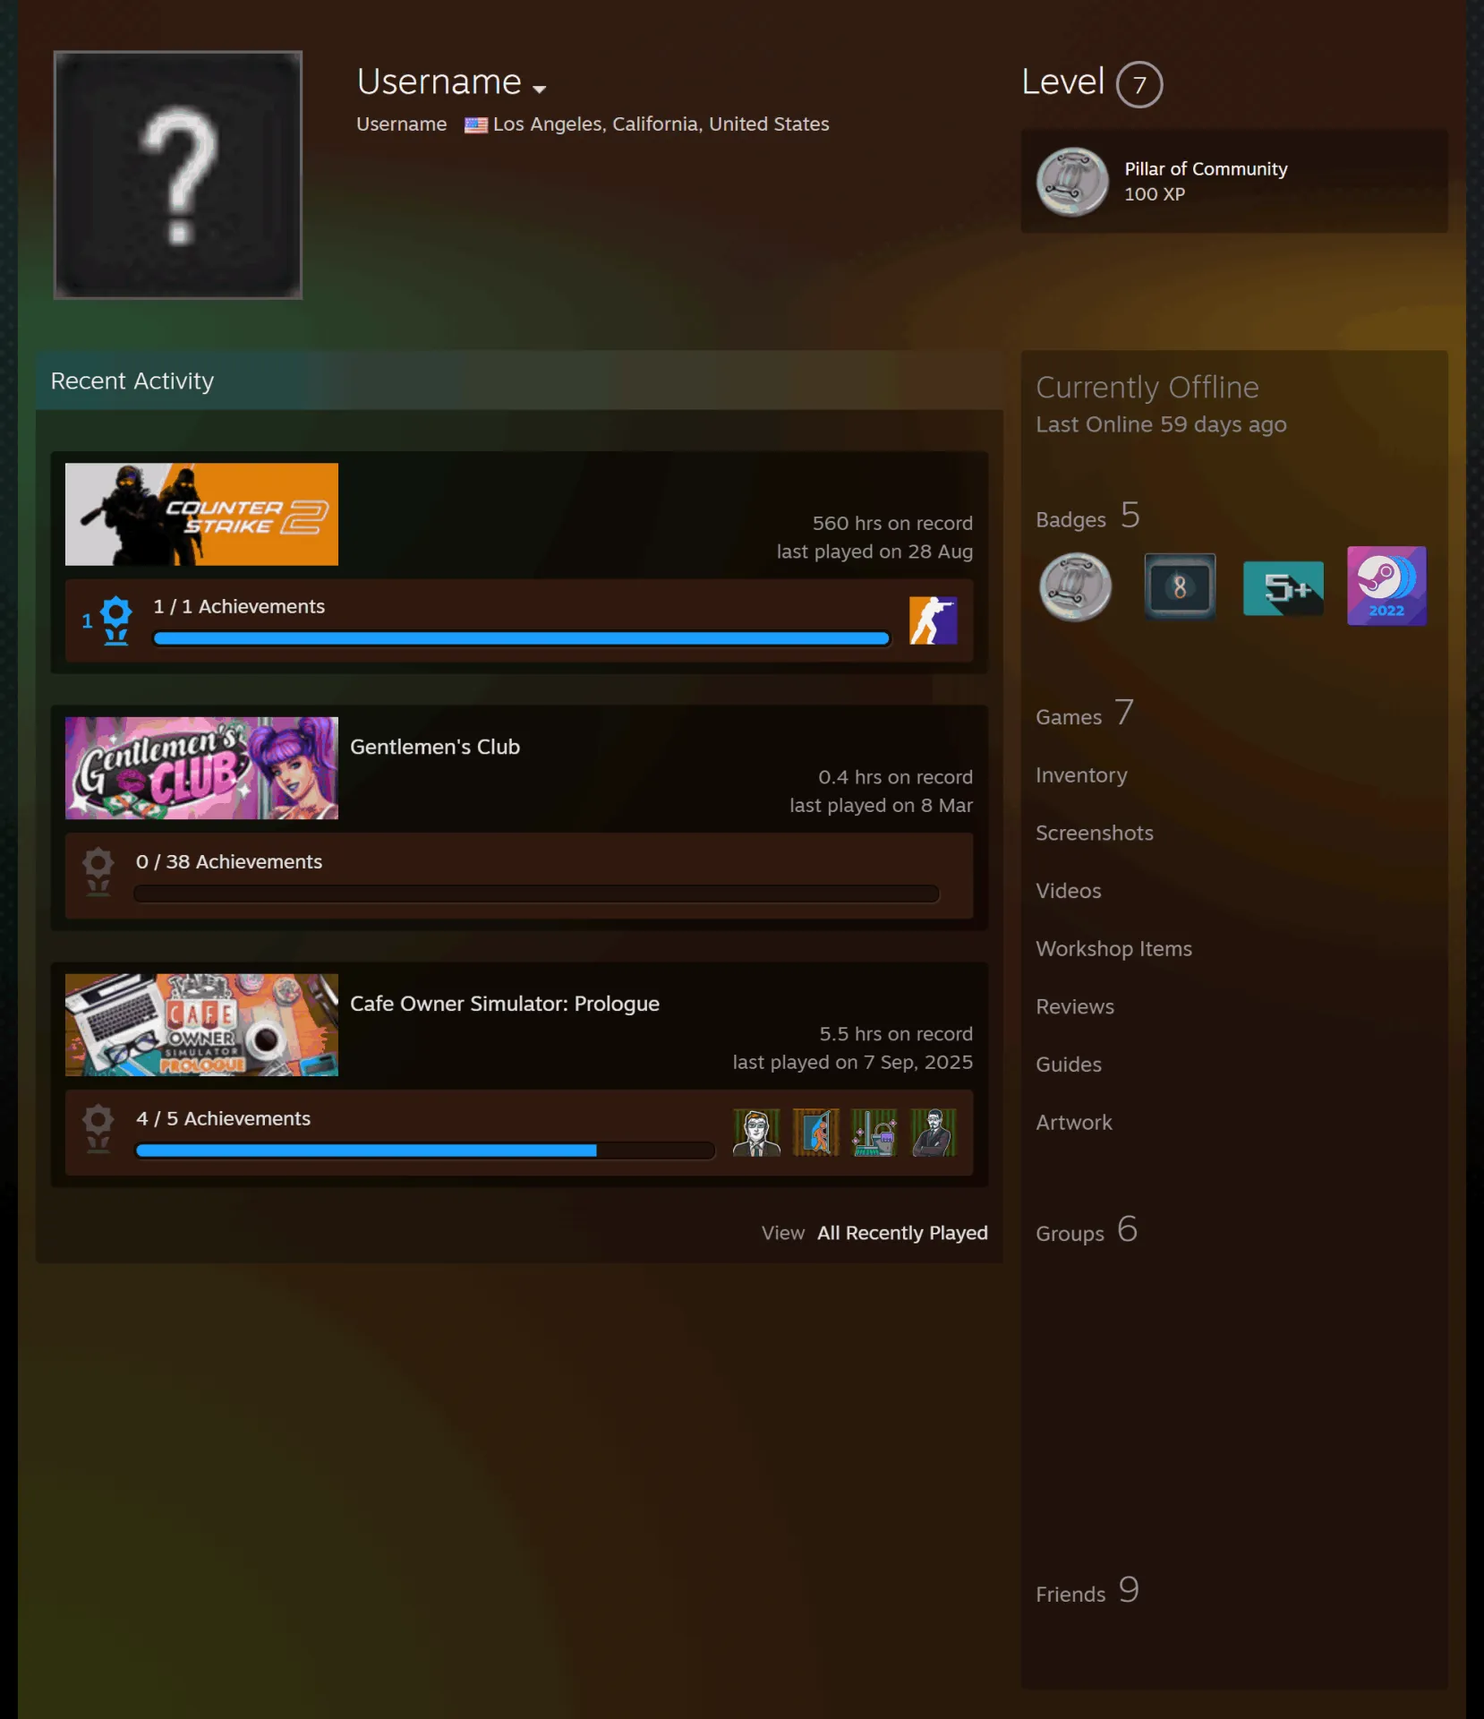Click Counter-Strike 2 blue achievement ribbon icon
Screen dimensions: 1484x1719
[115, 620]
